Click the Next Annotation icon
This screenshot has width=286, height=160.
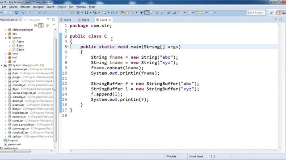pos(180,12)
